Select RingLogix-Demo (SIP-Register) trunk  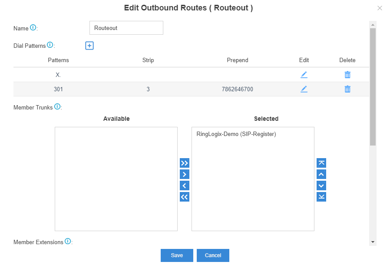(x=236, y=134)
